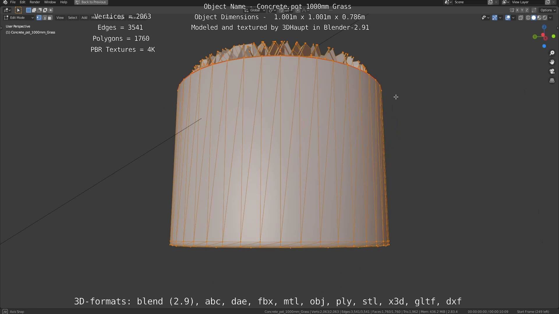The height and width of the screenshot is (314, 559).
Task: Open the File menu
Action: coord(13,2)
